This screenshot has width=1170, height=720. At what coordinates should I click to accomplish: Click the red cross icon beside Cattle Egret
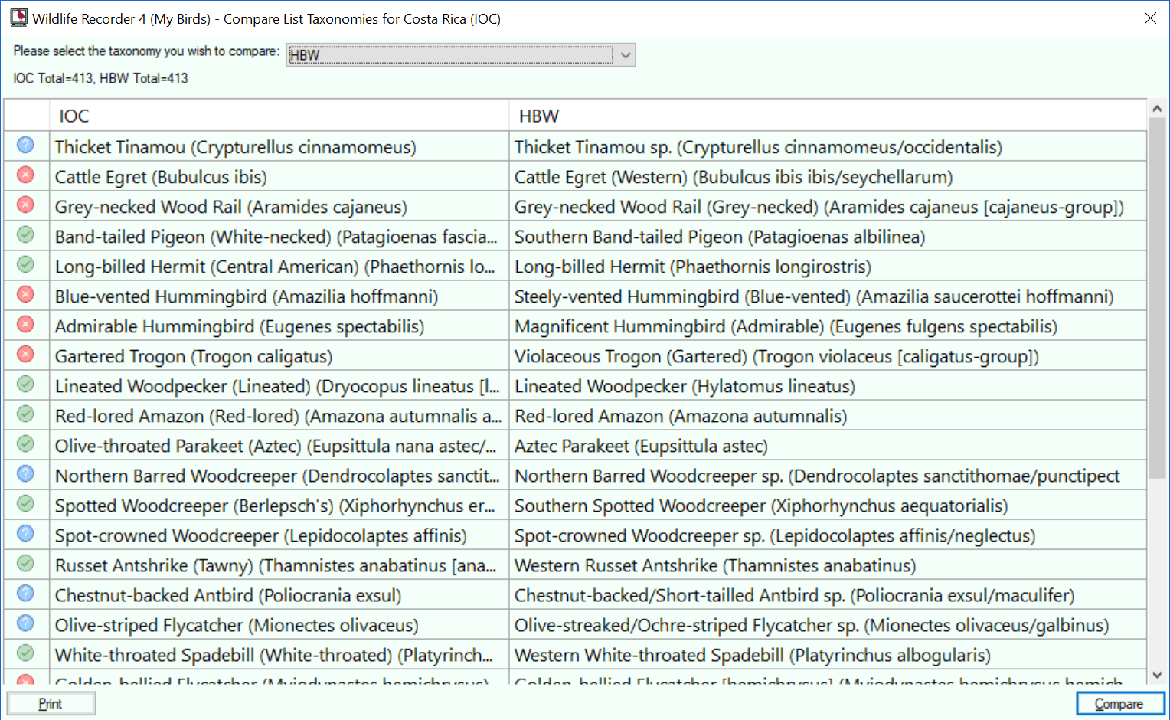coord(25,175)
